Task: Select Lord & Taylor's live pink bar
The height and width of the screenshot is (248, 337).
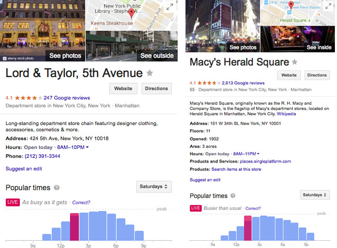Action: 74,227
